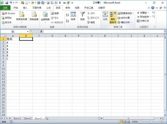Open the 分级显示 dialog launcher
Image resolution: width=167 pixels, height=124 pixels.
(x=155, y=27)
